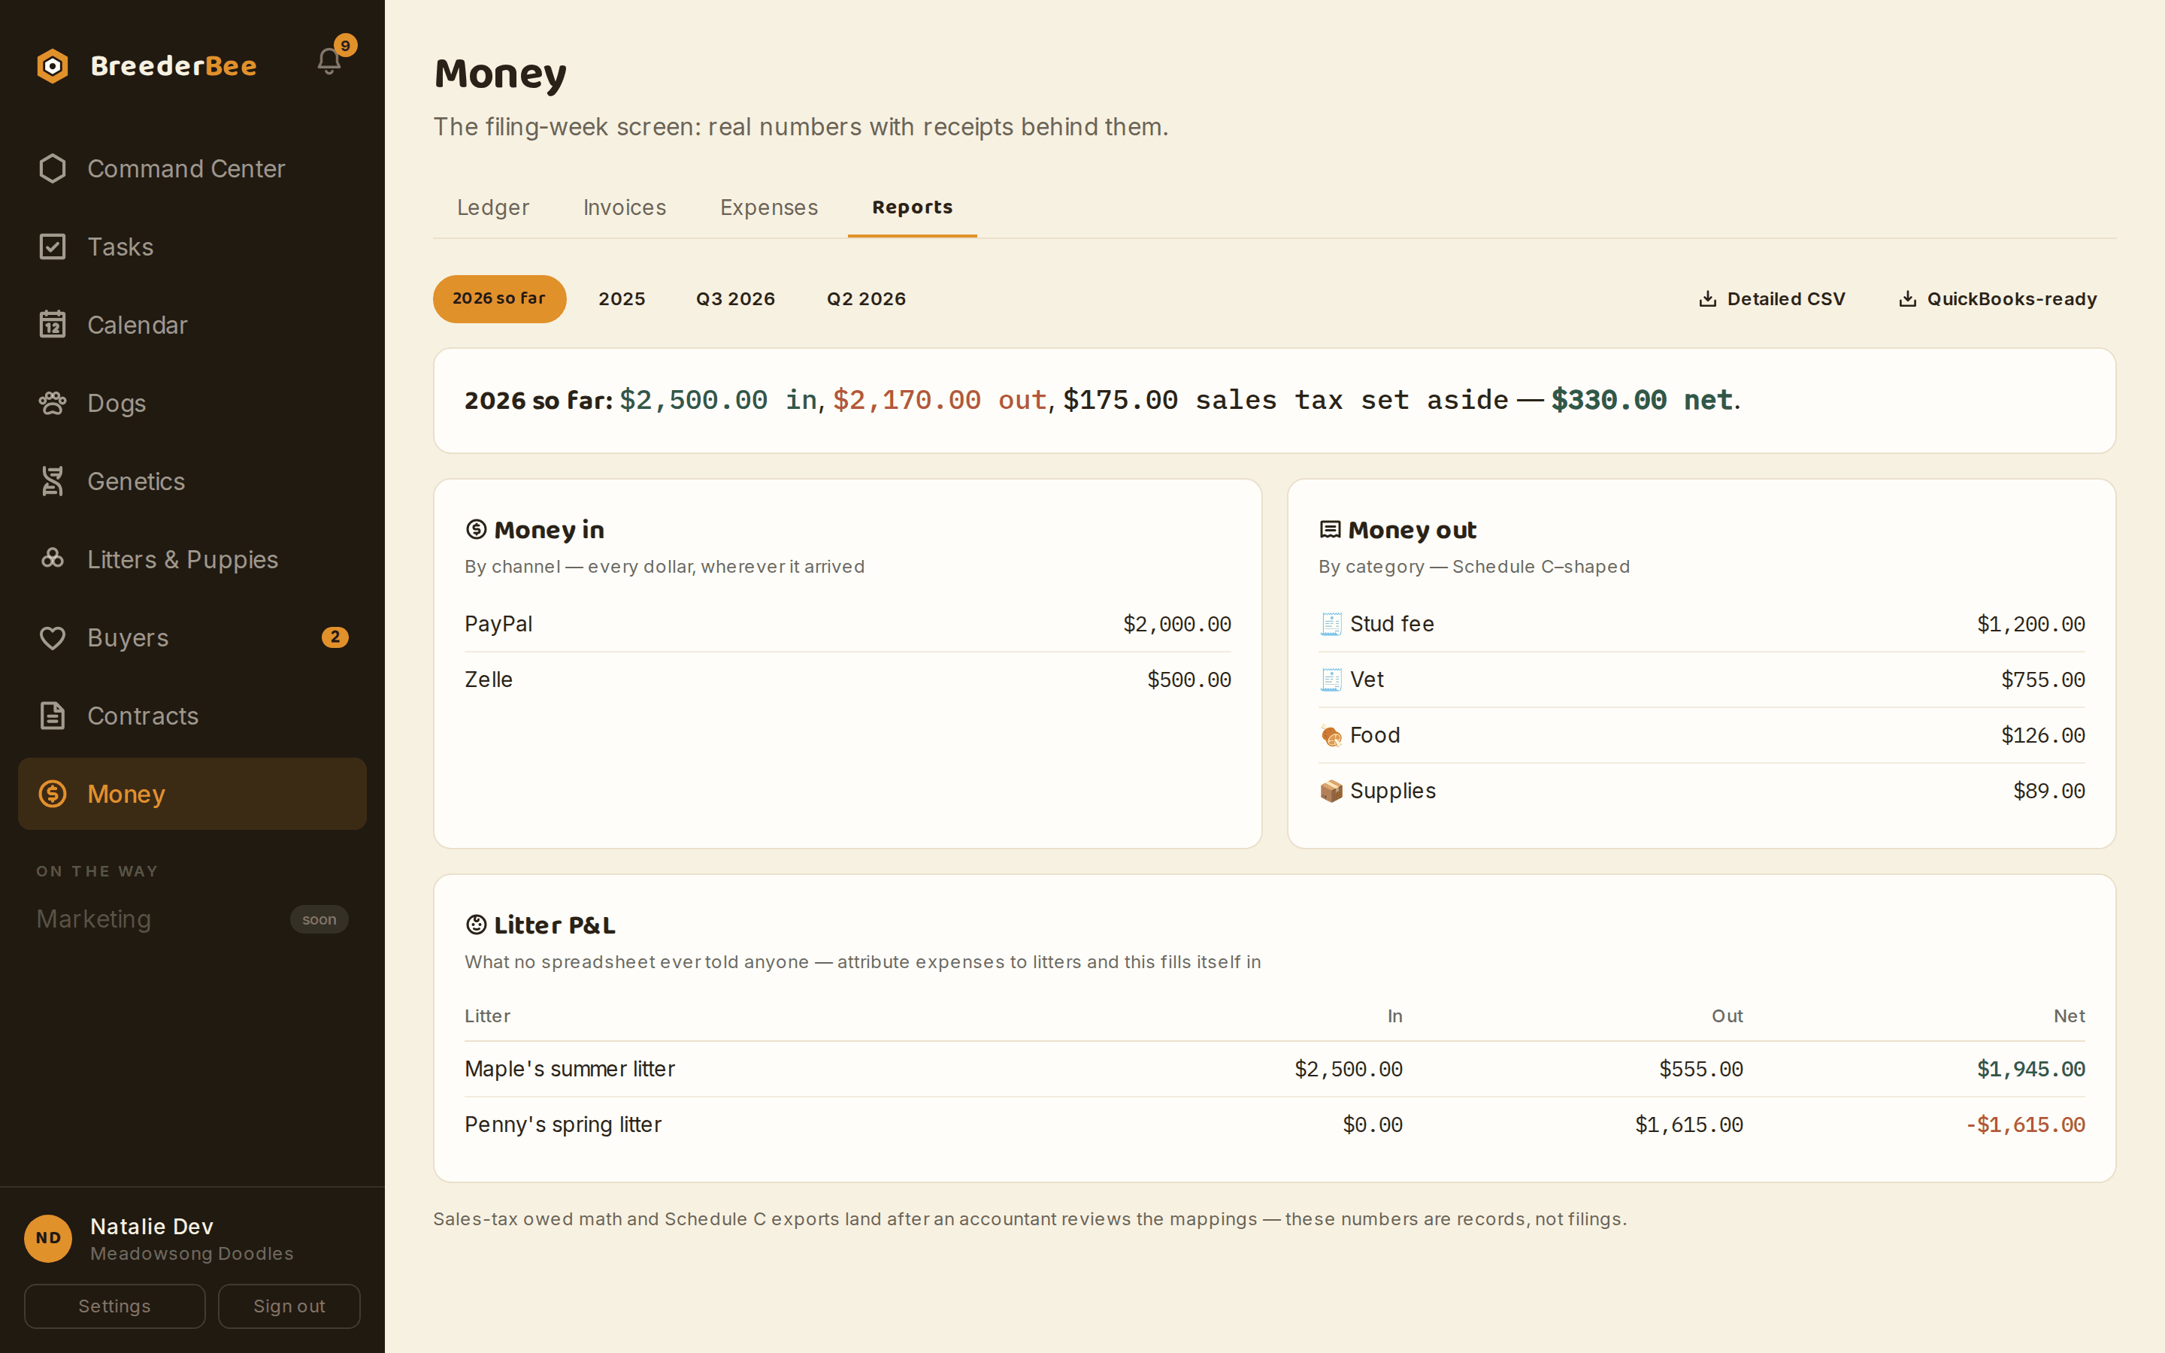The width and height of the screenshot is (2165, 1353).
Task: Select the '2026 so far' period filter
Action: click(499, 299)
